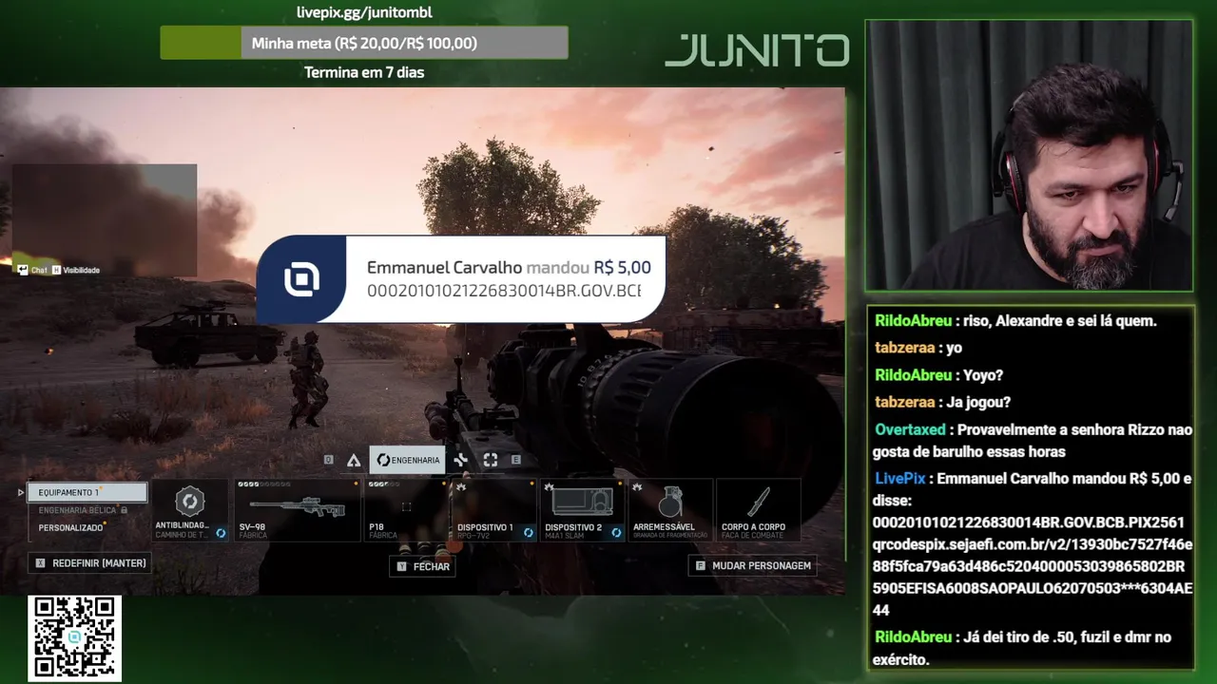Select the Engenharia class tab
The image size is (1217, 684).
tap(407, 460)
